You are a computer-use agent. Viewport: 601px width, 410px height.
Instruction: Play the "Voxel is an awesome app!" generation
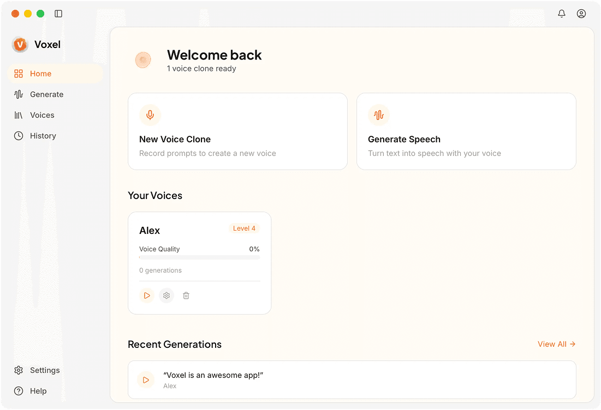tap(146, 380)
